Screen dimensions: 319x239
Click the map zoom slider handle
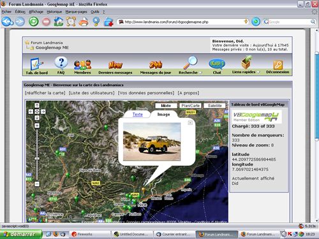click(37, 159)
